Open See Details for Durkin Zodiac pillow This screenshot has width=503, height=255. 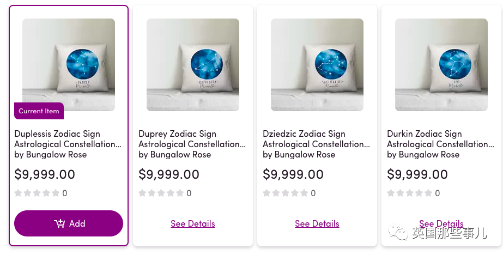point(441,223)
